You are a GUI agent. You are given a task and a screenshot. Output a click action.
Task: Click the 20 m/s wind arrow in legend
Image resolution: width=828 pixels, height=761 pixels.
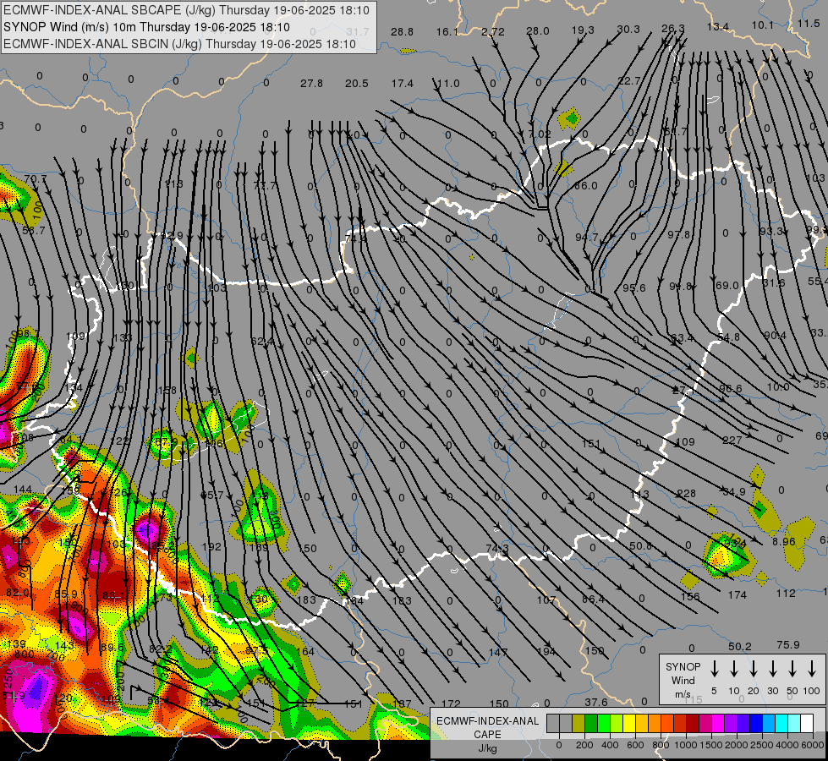(753, 669)
